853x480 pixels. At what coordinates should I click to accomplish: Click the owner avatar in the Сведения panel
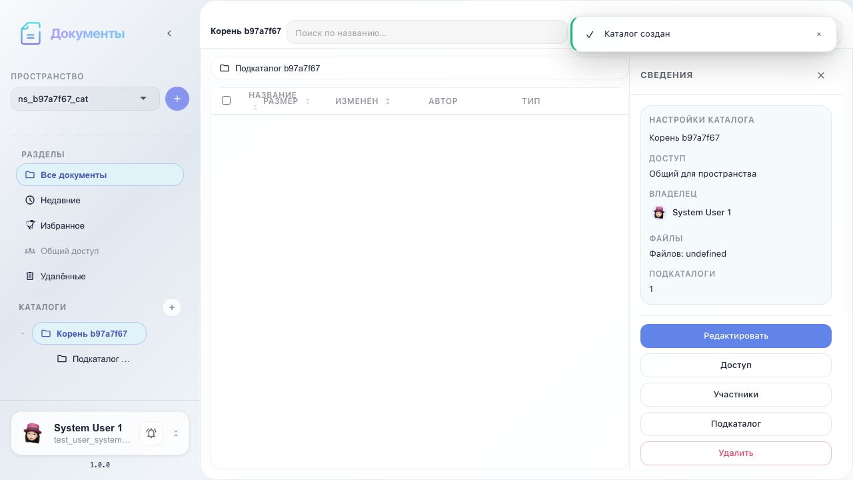coord(659,213)
